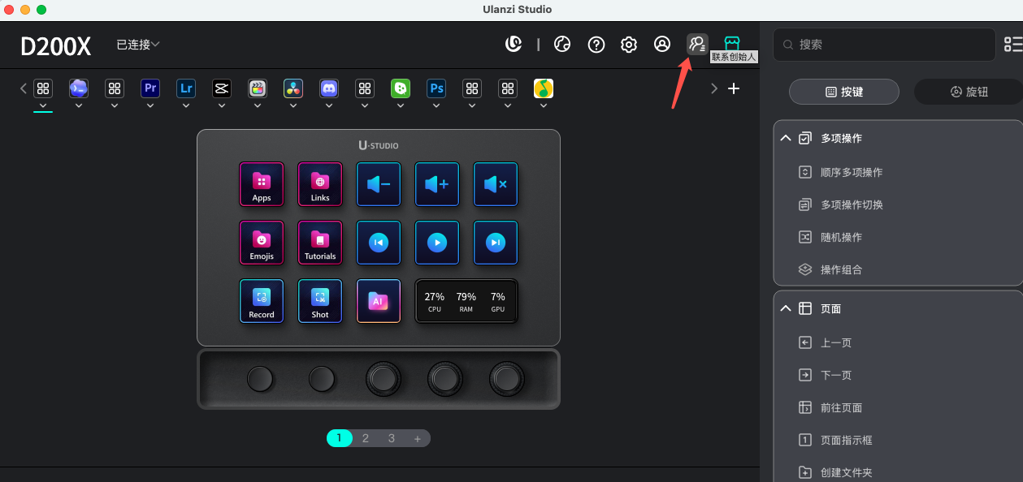Switch to page 2 of the deck
This screenshot has height=482, width=1023.
366,438
